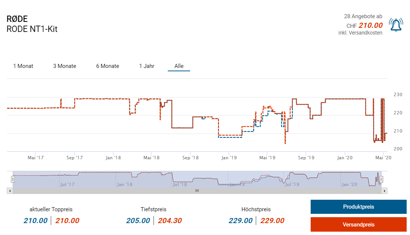The height and width of the screenshot is (235, 410).
Task: Click the horizontal scrollbar thumb grip
Action: (x=197, y=190)
